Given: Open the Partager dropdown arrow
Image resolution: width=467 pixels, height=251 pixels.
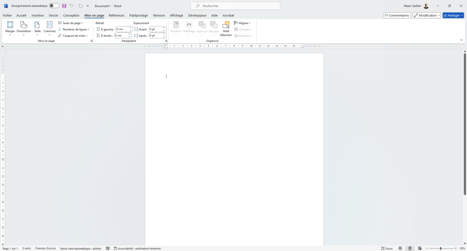Looking at the screenshot, I should (462, 15).
